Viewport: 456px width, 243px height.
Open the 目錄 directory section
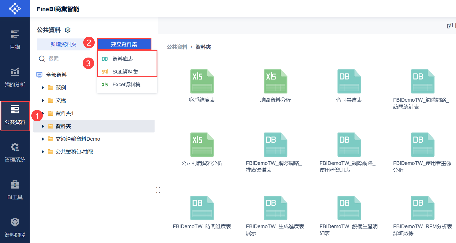click(x=15, y=40)
